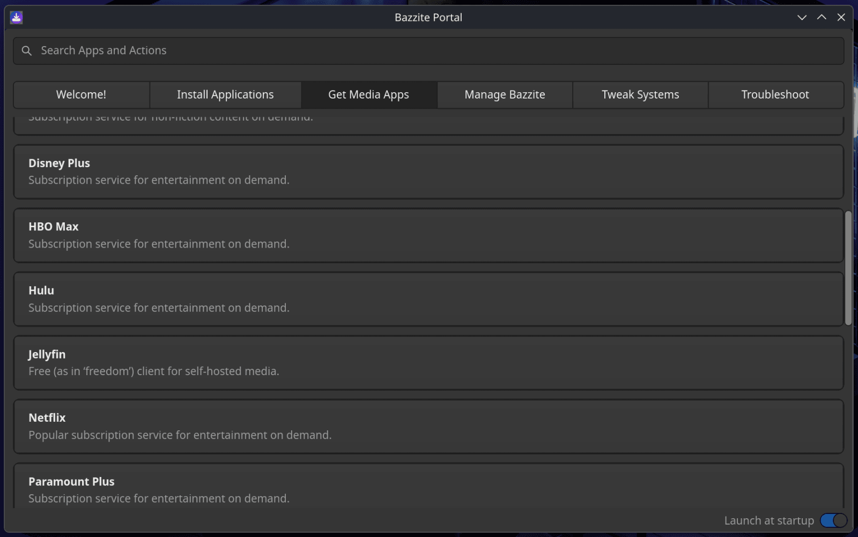Select the Paramount Plus entry
This screenshot has width=858, height=537.
[428, 486]
